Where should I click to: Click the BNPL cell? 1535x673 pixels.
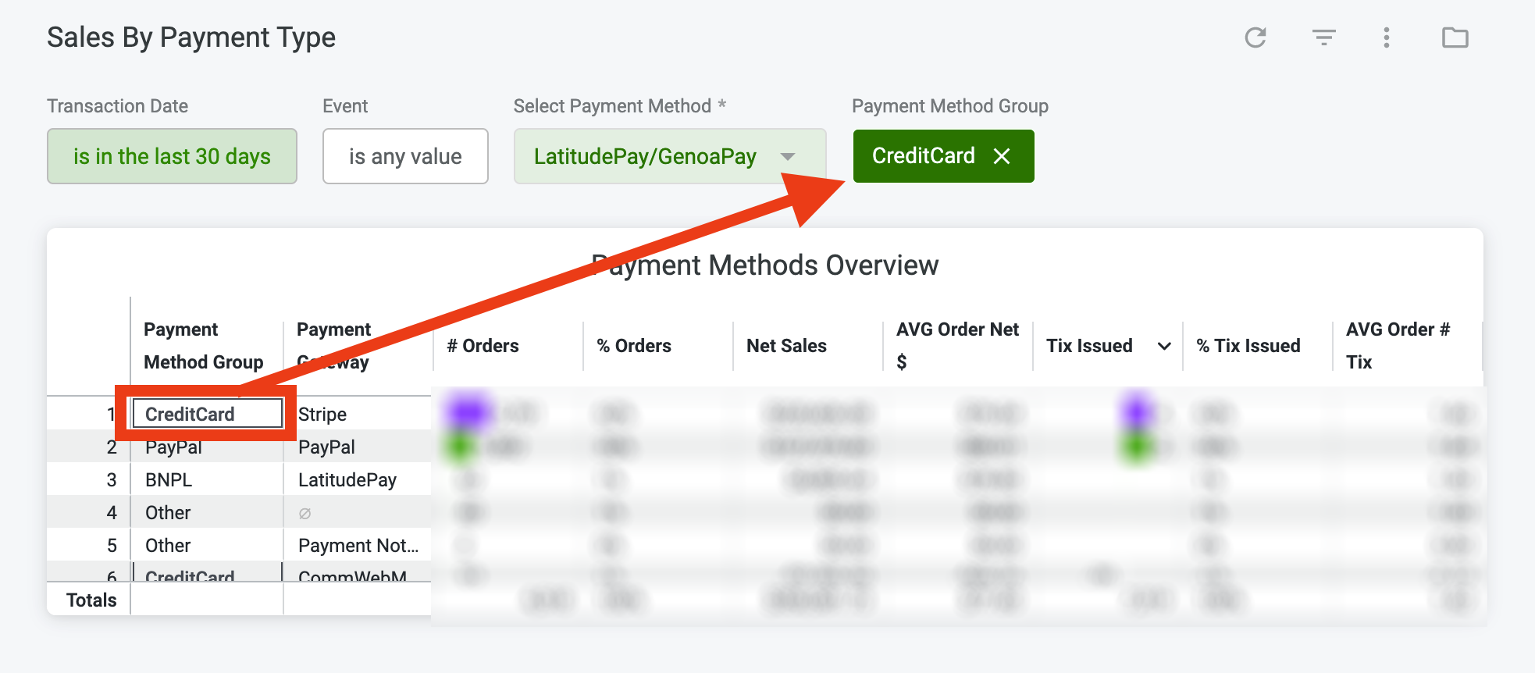[x=169, y=480]
